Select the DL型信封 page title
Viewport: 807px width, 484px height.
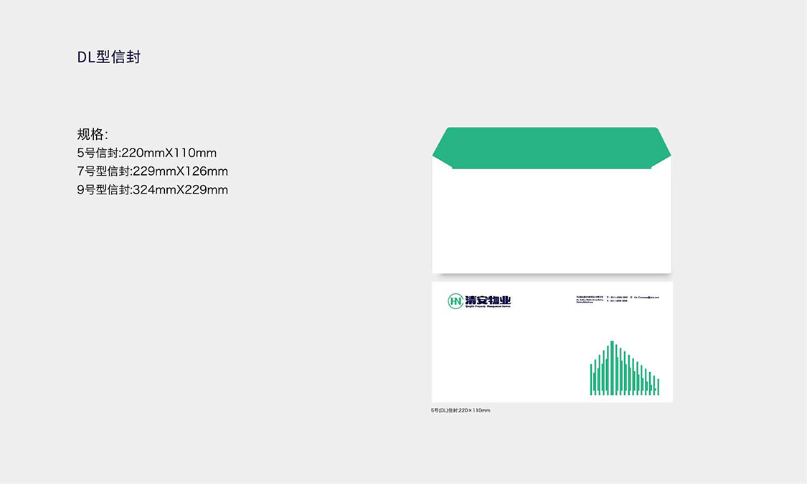pos(109,57)
